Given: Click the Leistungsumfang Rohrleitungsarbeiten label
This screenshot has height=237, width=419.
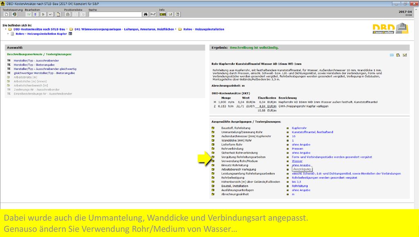Looking at the screenshot, I should (x=248, y=174).
